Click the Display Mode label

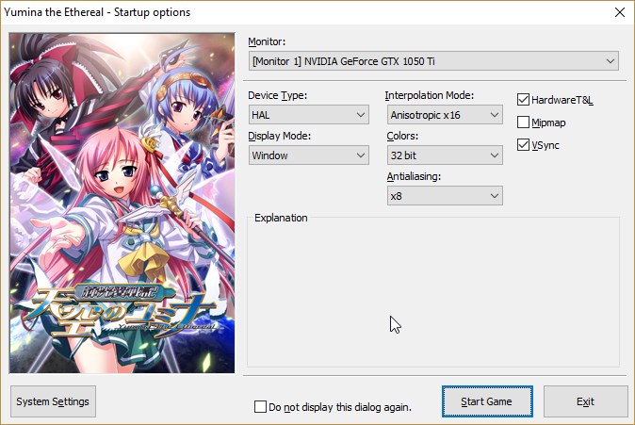(280, 136)
